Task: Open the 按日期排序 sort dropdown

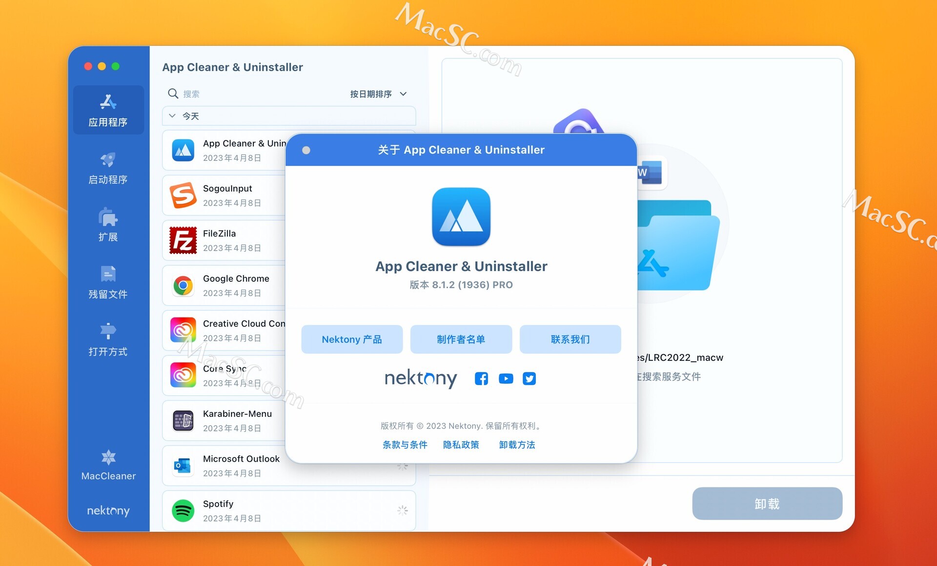Action: coord(378,94)
